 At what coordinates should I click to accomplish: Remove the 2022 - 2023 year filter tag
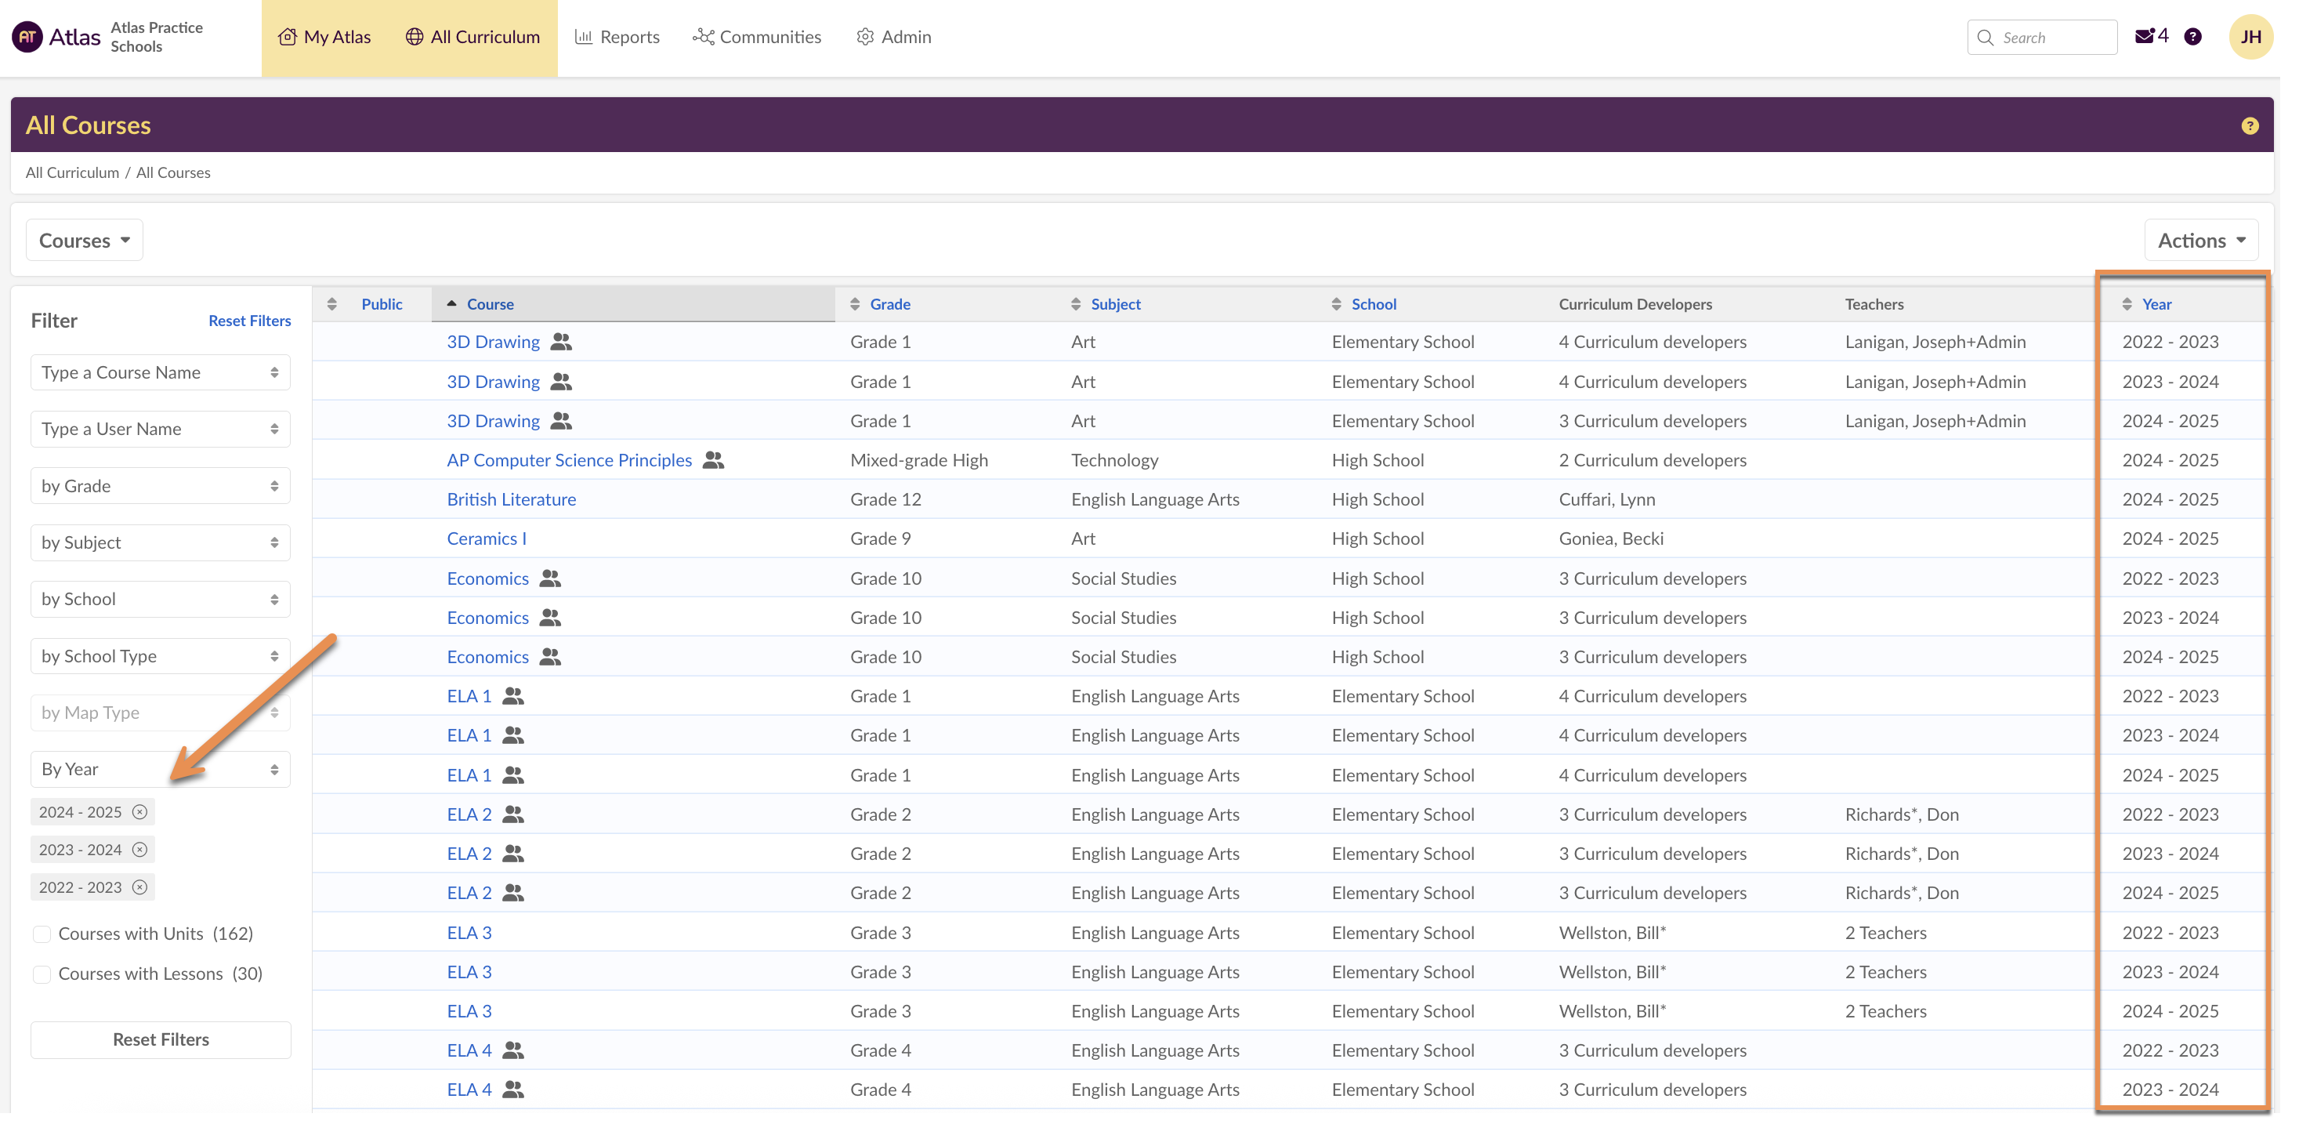pyautogui.click(x=139, y=887)
